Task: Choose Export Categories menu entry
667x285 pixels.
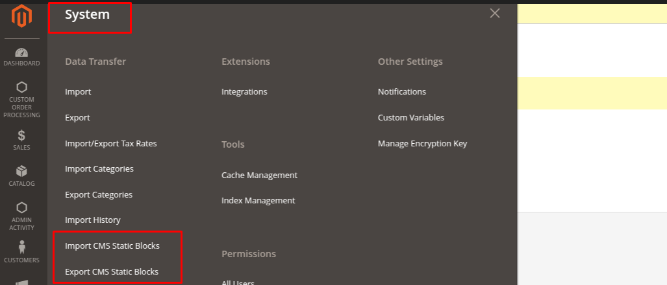Action: click(99, 195)
